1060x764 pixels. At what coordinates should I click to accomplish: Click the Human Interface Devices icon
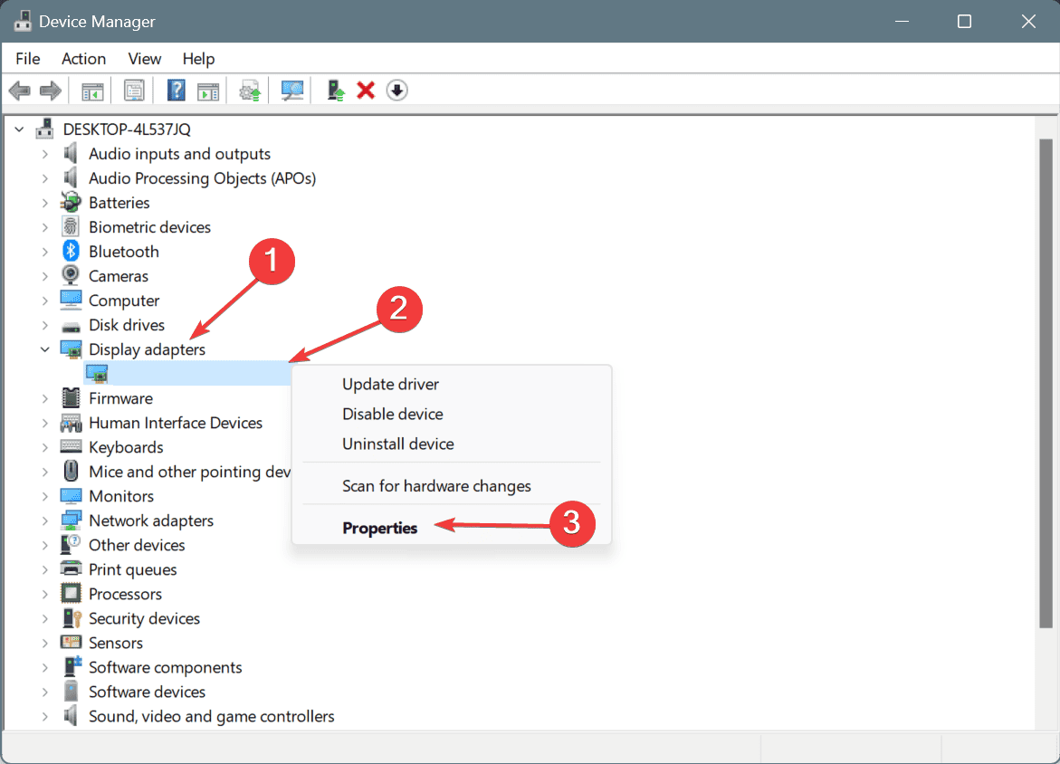(71, 423)
